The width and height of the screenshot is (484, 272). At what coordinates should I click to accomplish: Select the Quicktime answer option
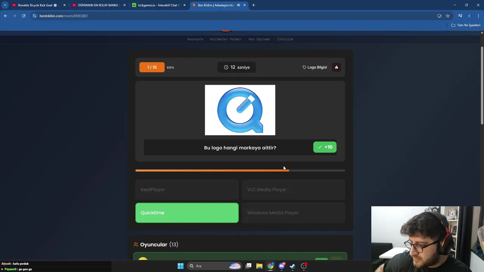tap(187, 213)
